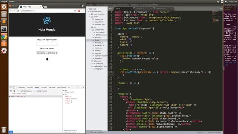
Task: Go back with Chrome's back arrow
Action: pos(11,11)
